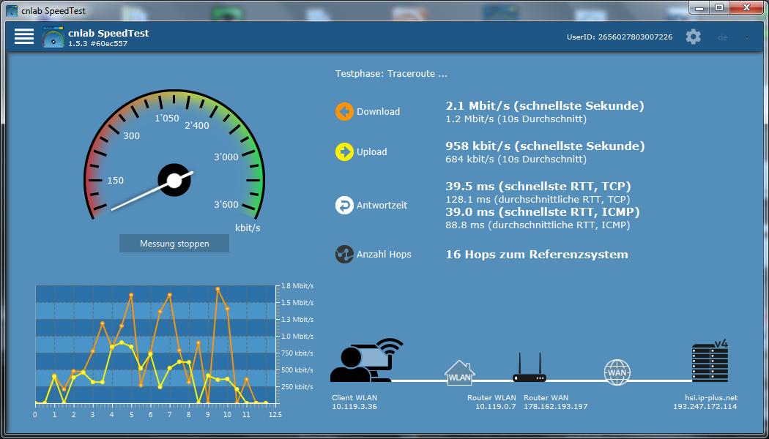Click the gauge label 1'050
This screenshot has width=769, height=439.
pos(167,118)
